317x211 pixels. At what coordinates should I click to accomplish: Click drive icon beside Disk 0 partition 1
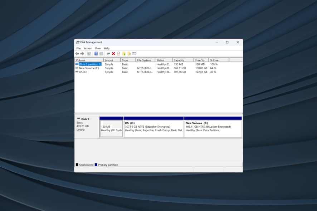[x=77, y=64]
